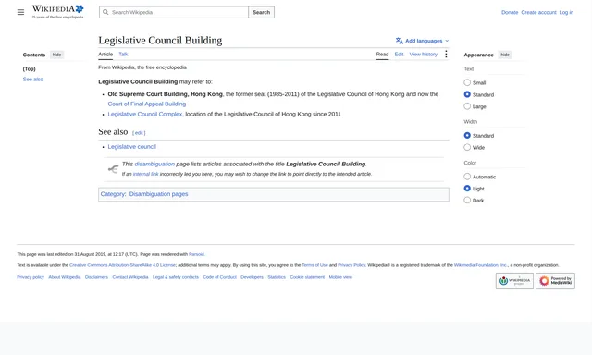Click the Wikipedia logo

(57, 12)
